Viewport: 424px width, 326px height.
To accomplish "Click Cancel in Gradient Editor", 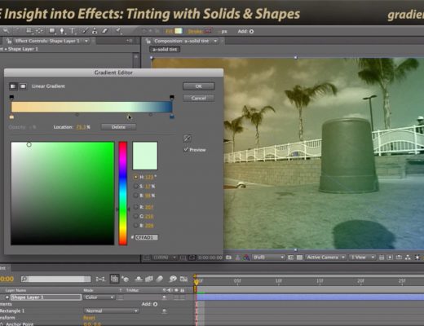I will 199,98.
